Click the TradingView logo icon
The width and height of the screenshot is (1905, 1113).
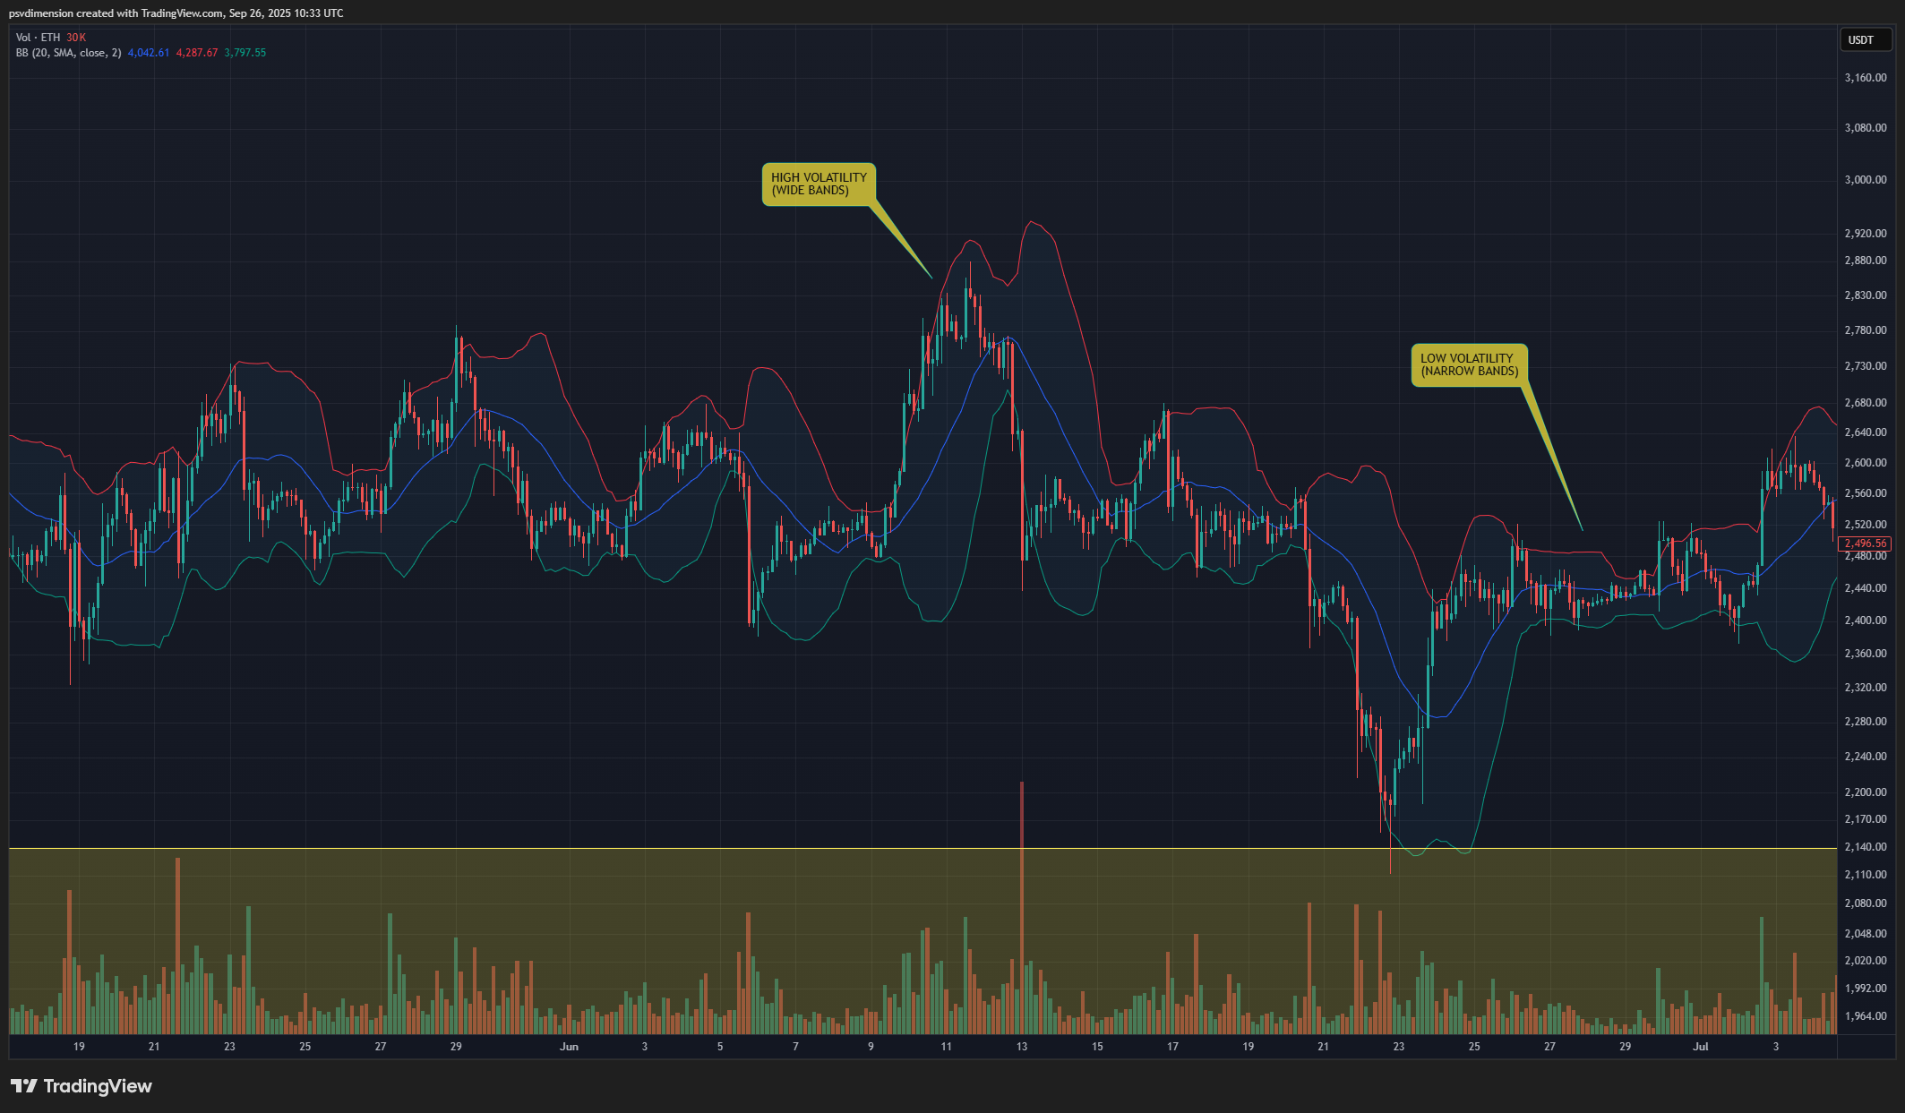[x=24, y=1086]
